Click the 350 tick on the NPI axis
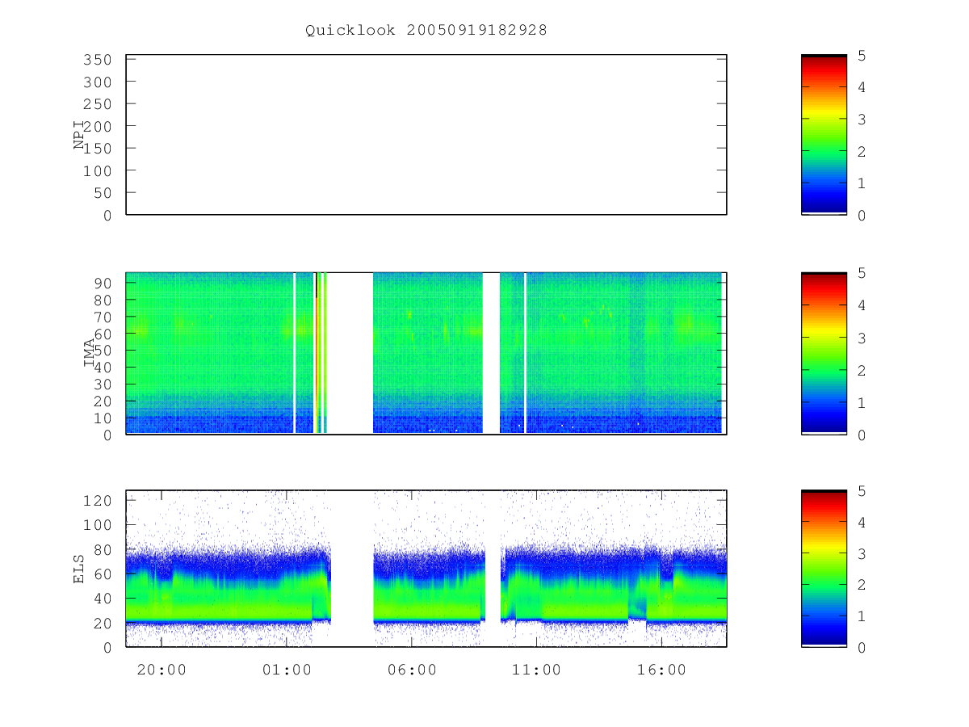 (x=98, y=60)
